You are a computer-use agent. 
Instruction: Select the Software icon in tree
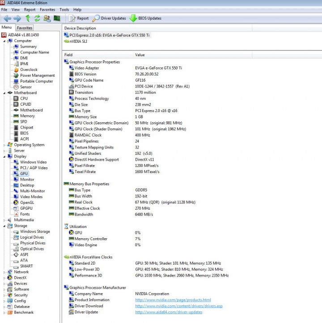(10, 289)
